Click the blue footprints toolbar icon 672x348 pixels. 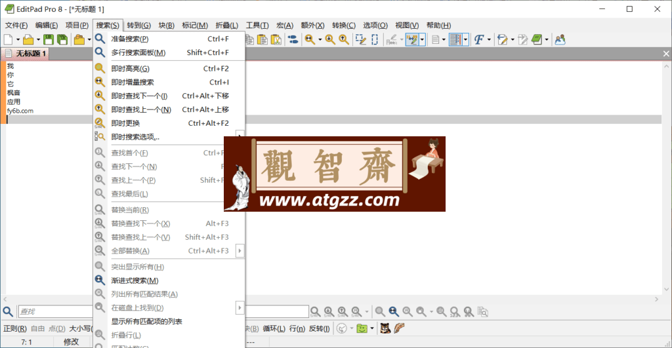pos(293,40)
